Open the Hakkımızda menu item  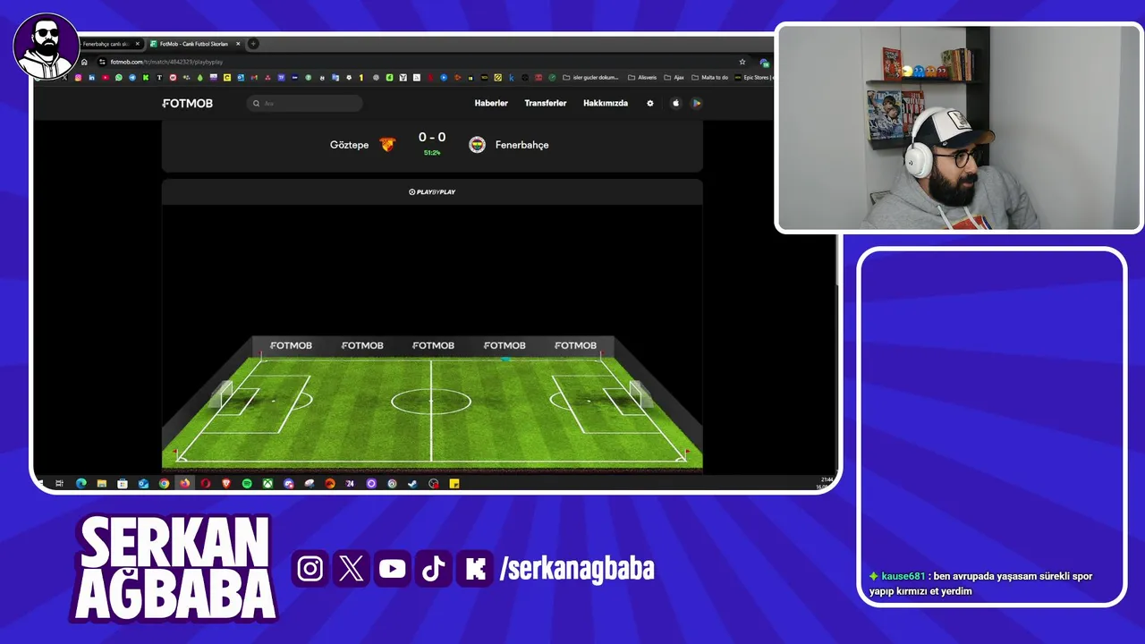606,103
